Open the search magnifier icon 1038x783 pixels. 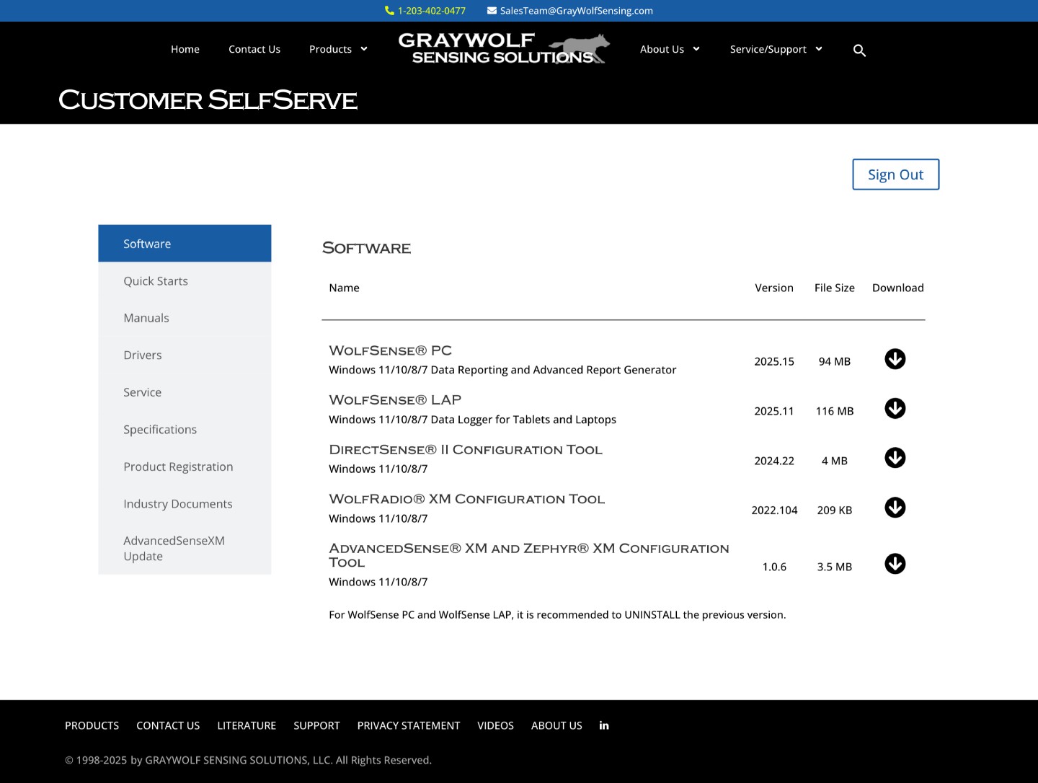pos(859,50)
